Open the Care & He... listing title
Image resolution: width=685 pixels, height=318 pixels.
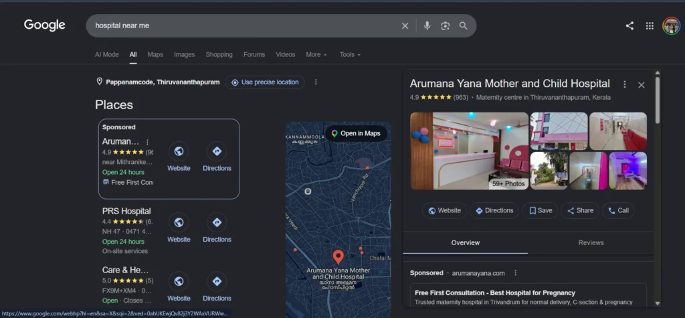coord(125,270)
